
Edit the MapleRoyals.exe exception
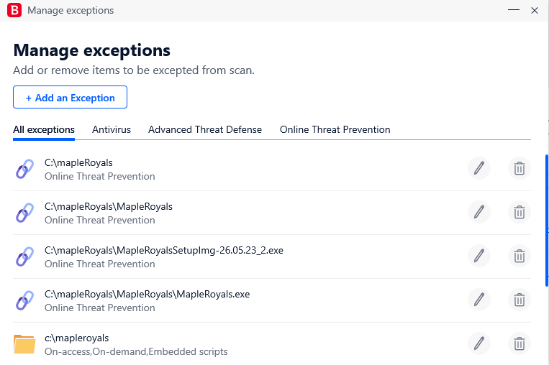click(479, 300)
